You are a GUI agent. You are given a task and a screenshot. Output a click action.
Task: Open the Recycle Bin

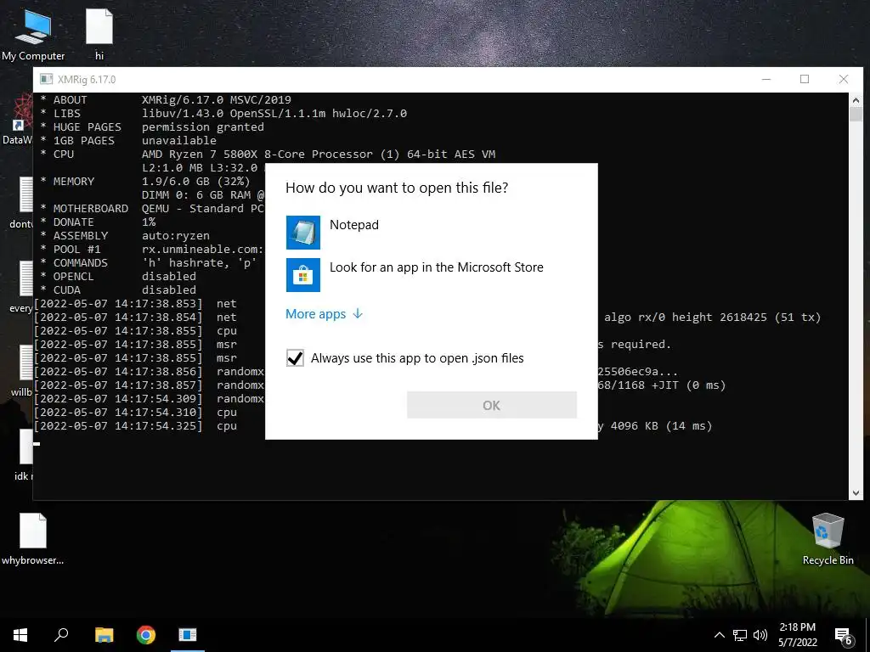coord(828,538)
